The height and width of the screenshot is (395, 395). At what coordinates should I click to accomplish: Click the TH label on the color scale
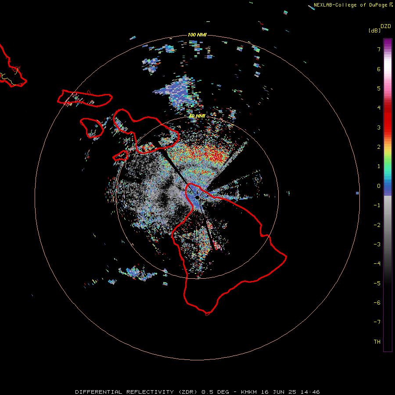[x=377, y=342]
